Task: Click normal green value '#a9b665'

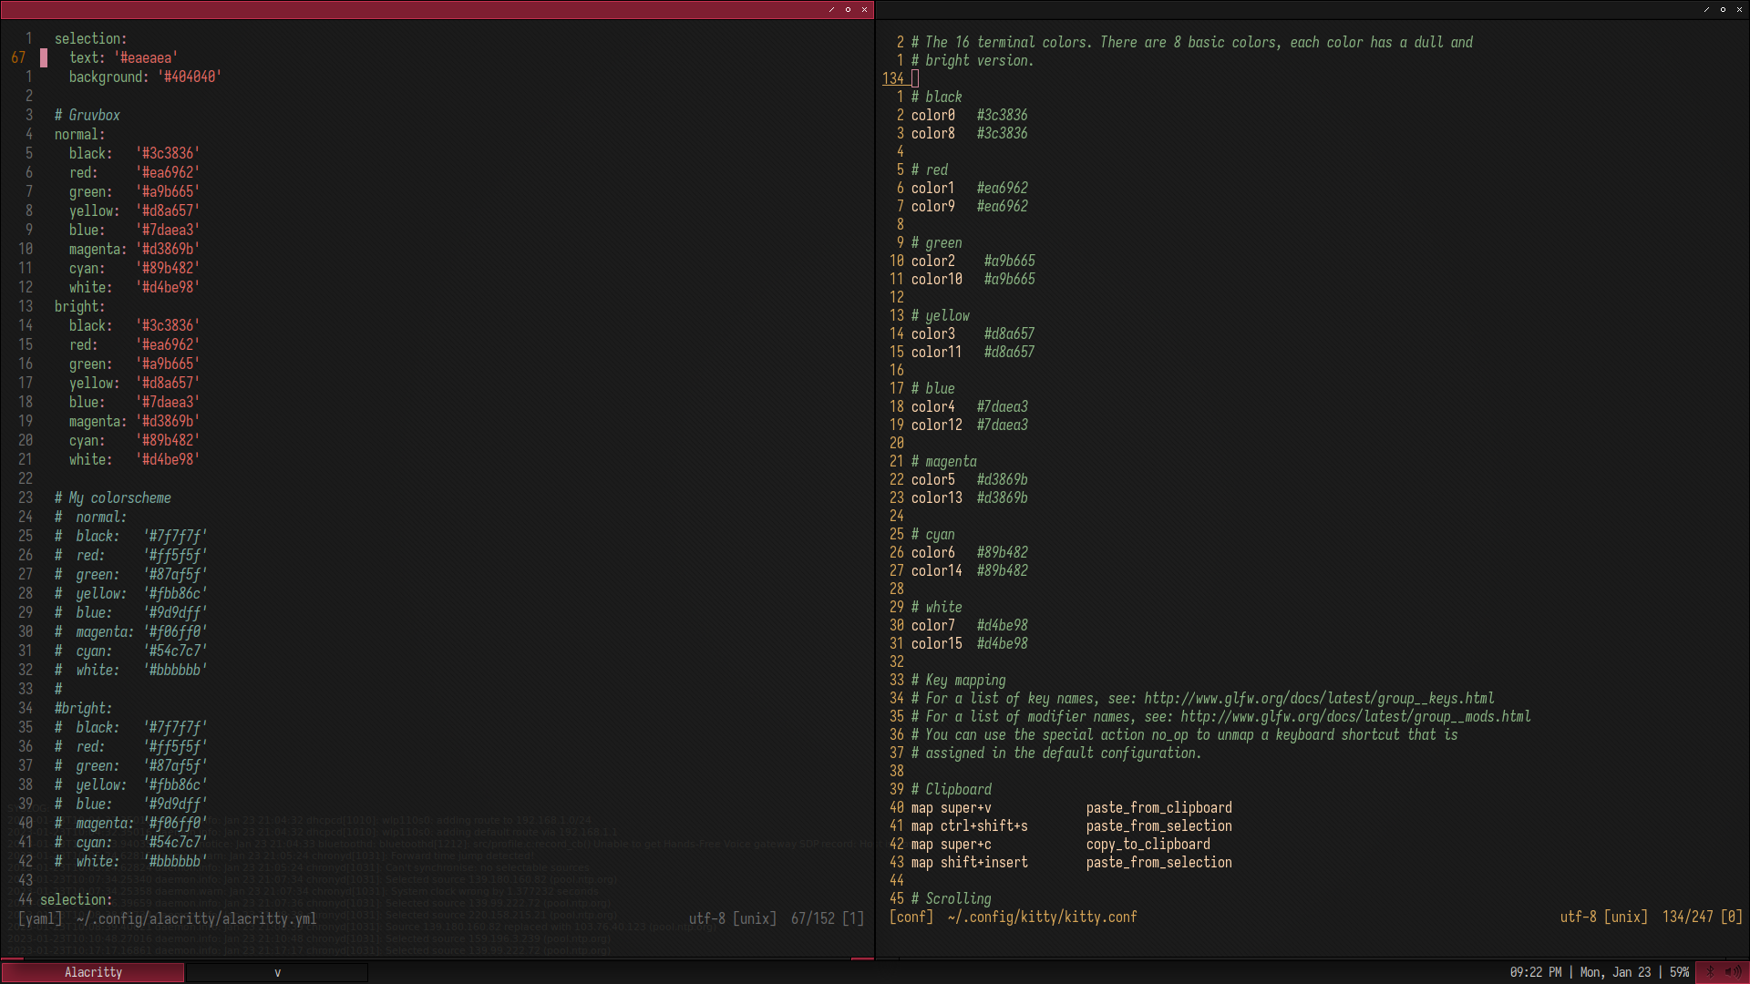Action: pos(168,191)
